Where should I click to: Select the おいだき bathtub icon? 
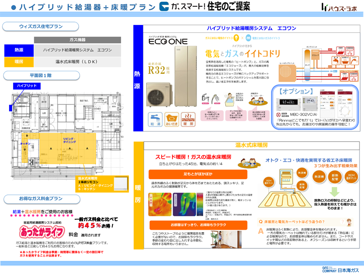(172, 119)
